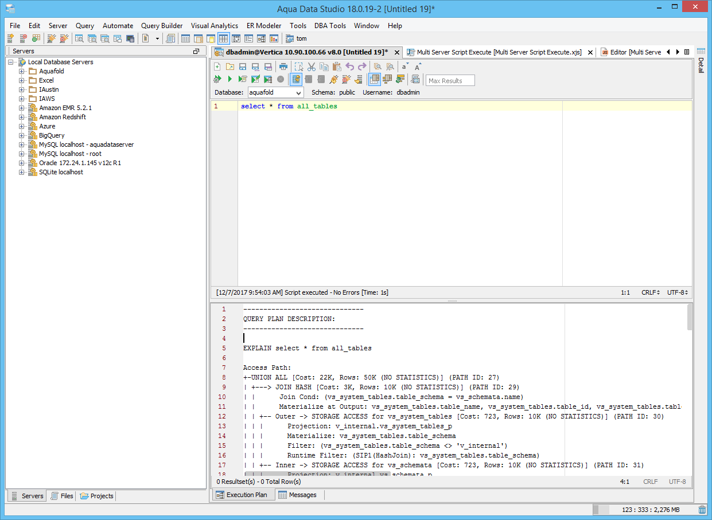Image resolution: width=712 pixels, height=520 pixels.
Task: Expand the SQLite localhost node
Action: pos(22,172)
